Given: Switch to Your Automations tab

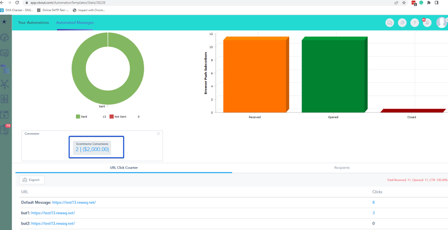Looking at the screenshot, I should coord(34,22).
